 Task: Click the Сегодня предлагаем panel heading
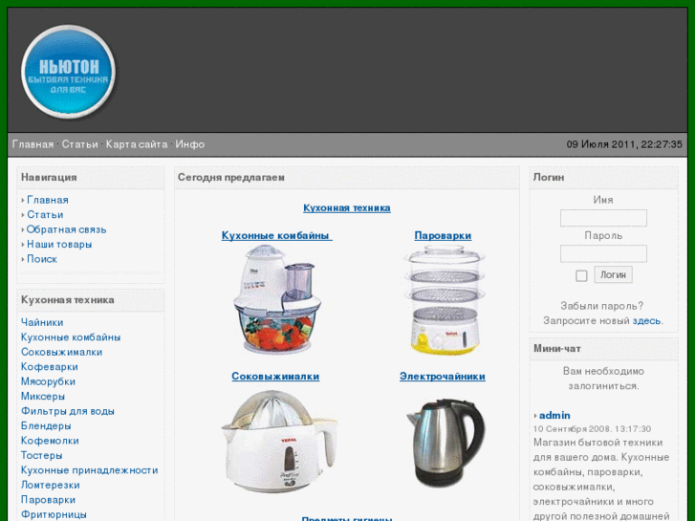pos(231,178)
